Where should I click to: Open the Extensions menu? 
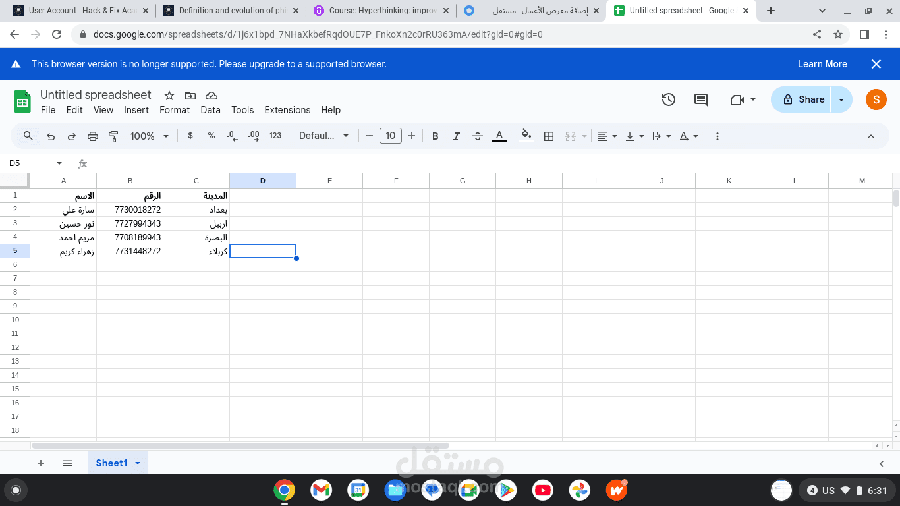point(287,110)
